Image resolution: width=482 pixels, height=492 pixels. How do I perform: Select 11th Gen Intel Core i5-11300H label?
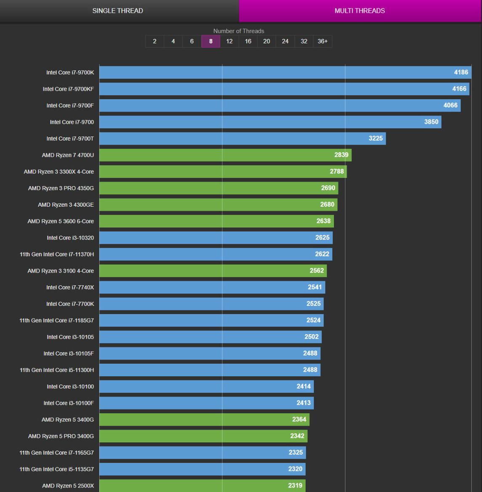[57, 370]
